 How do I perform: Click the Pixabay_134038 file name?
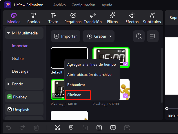(64, 104)
